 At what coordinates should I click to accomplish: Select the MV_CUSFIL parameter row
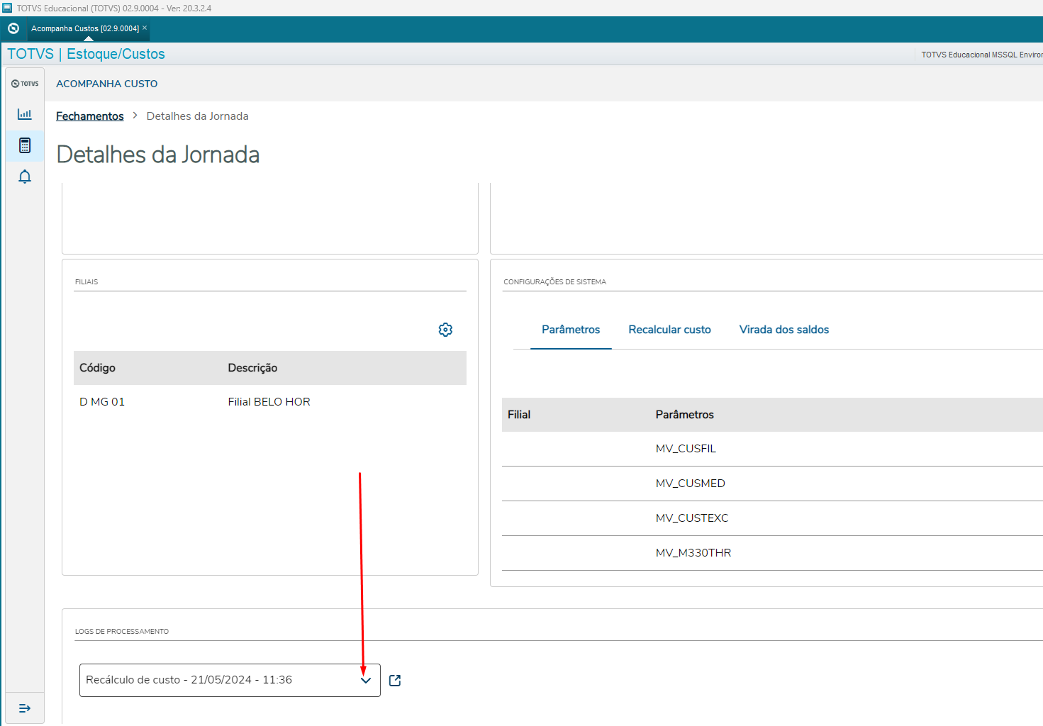point(772,449)
